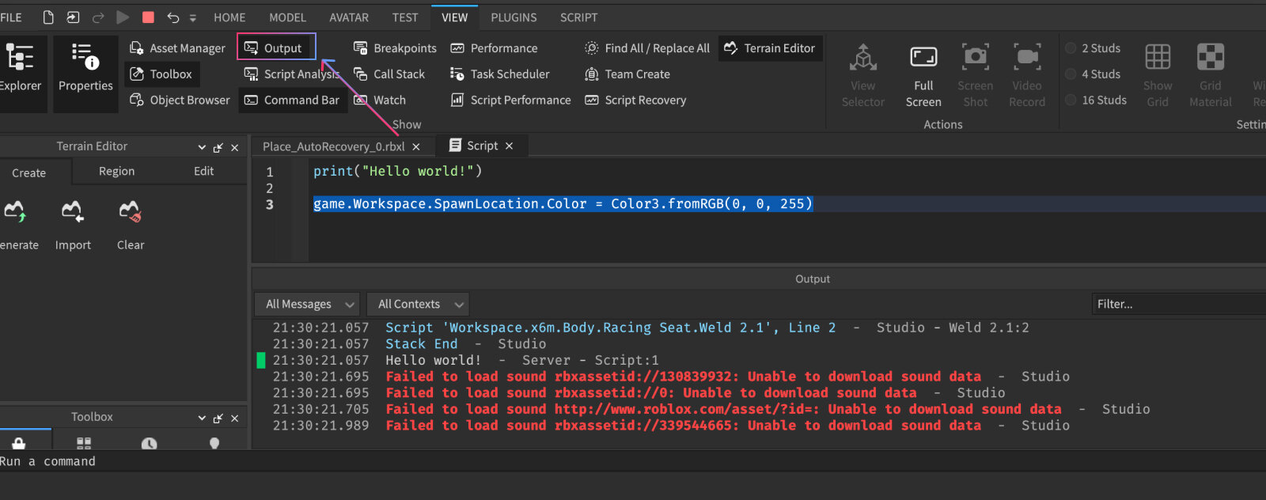Click the Command Bar button
The image size is (1266, 500).
(293, 100)
